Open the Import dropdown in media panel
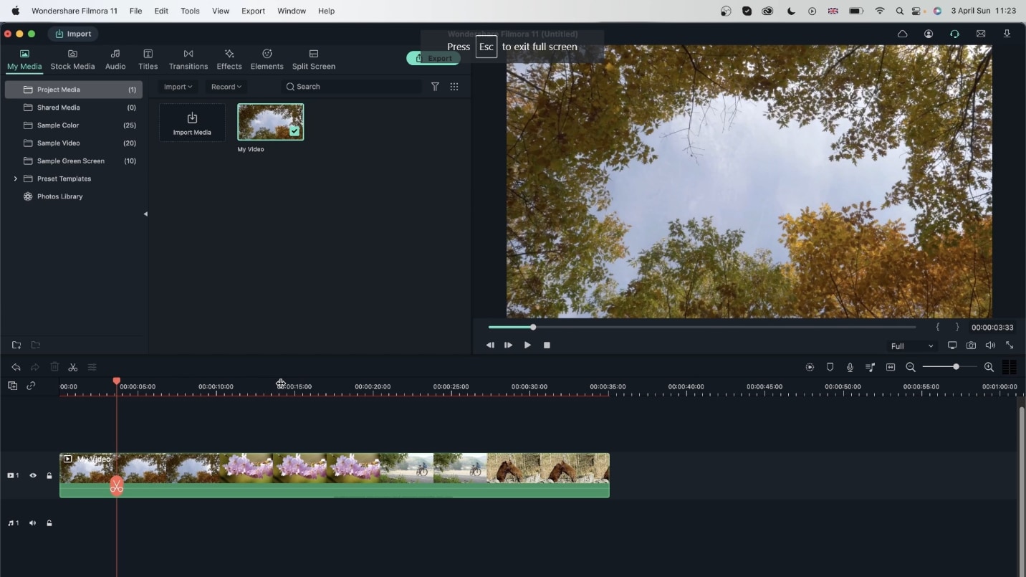 pyautogui.click(x=178, y=87)
